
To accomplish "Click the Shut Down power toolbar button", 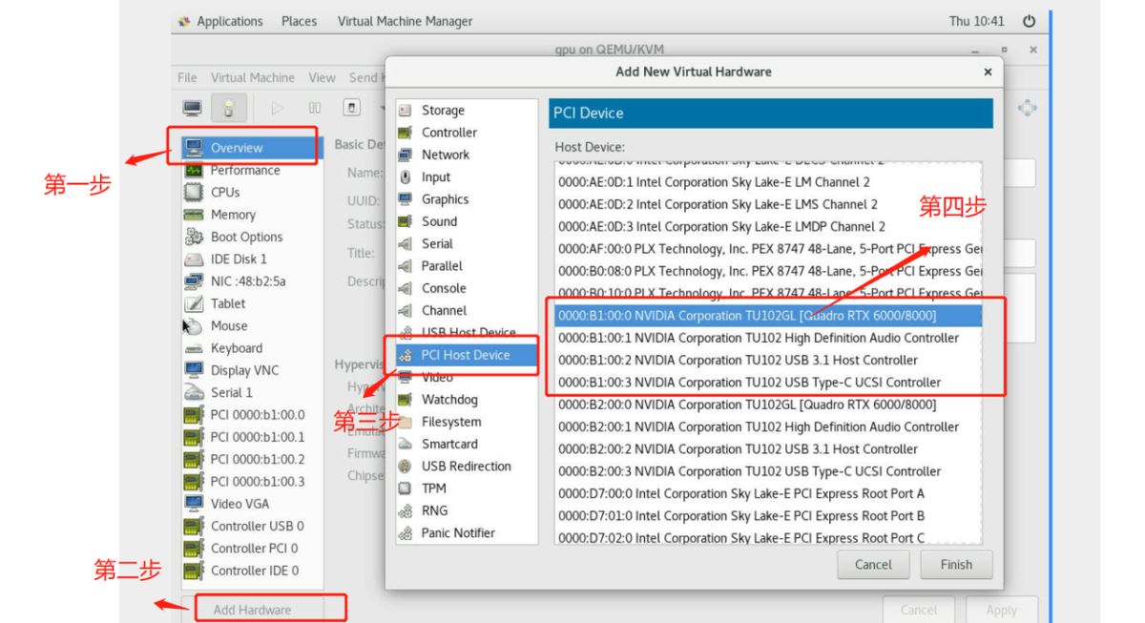I will (x=350, y=108).
